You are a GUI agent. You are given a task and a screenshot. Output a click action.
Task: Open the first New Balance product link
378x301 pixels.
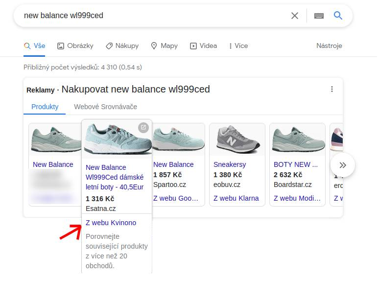53,164
